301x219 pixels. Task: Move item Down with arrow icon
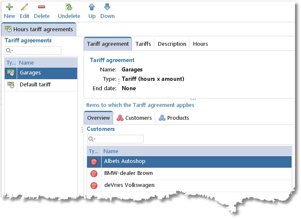click(107, 7)
